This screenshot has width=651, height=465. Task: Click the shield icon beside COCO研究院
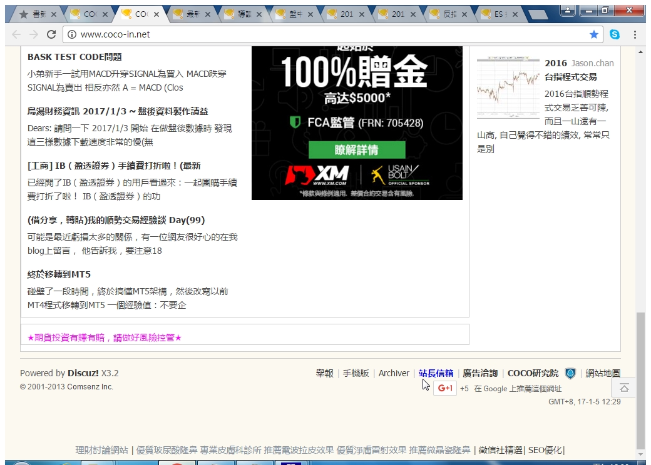click(x=570, y=373)
